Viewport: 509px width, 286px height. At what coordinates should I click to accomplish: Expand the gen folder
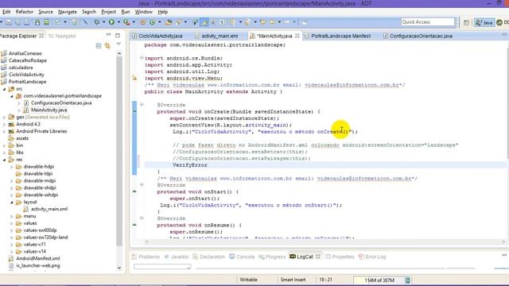coord(5,117)
